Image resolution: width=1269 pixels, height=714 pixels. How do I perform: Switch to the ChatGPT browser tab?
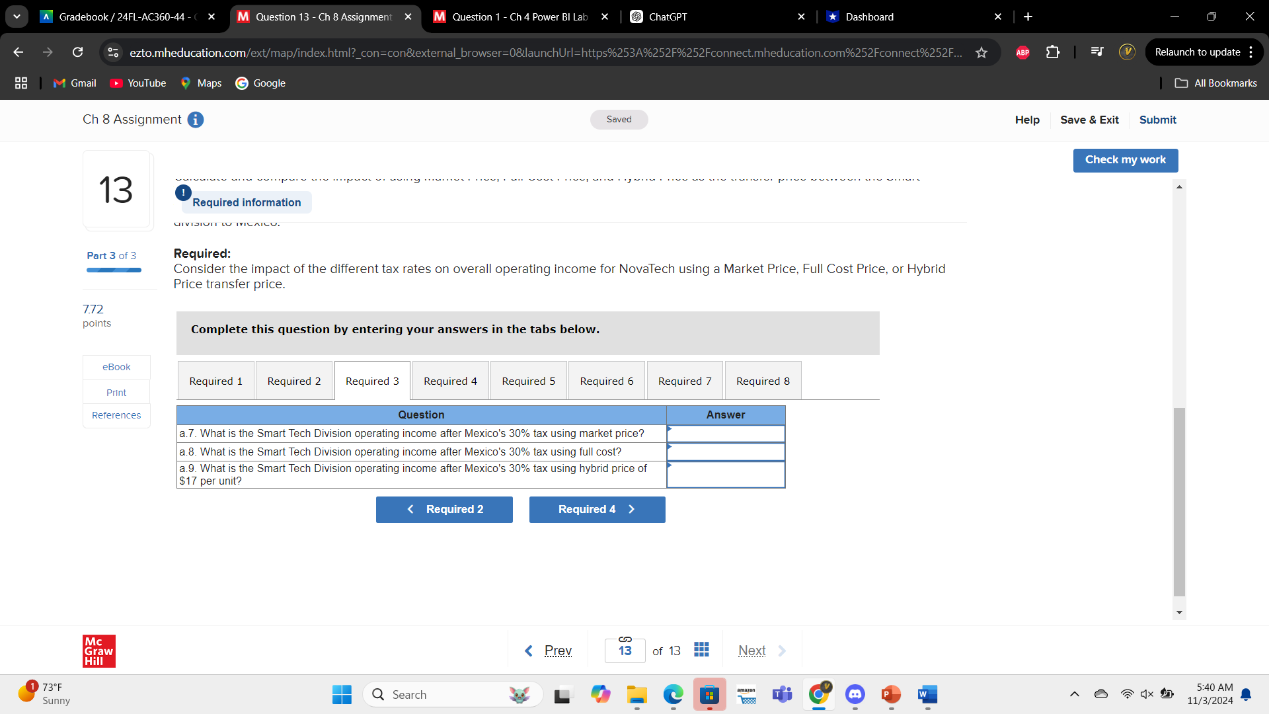(x=668, y=17)
